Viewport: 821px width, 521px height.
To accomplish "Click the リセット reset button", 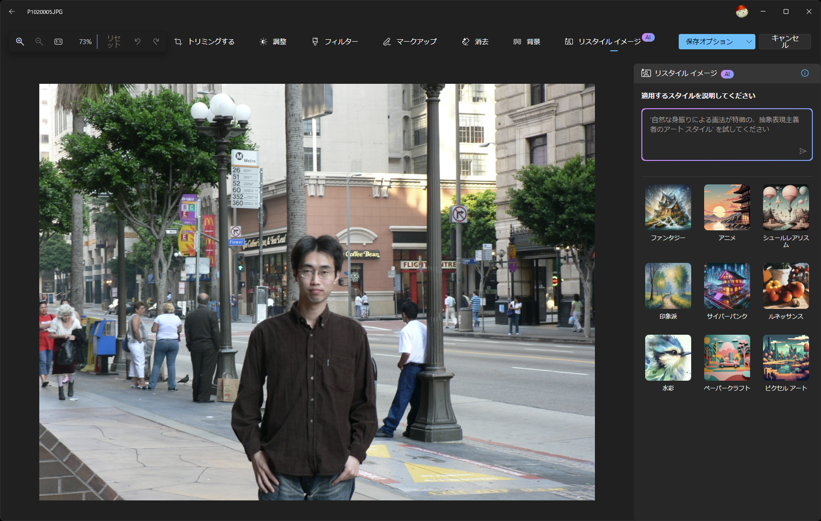I will pyautogui.click(x=114, y=42).
